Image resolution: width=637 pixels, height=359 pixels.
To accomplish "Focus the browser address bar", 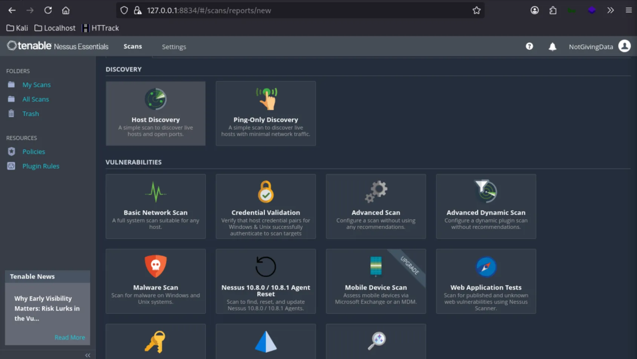I will click(300, 11).
